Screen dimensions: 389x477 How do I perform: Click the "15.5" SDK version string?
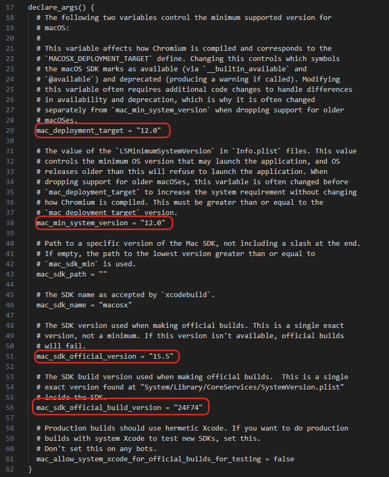pyautogui.click(x=161, y=356)
